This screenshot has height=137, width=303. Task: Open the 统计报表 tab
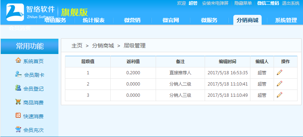tap(94, 20)
